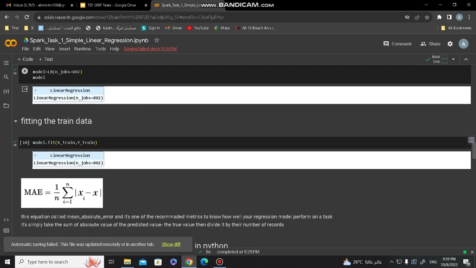The image size is (476, 268).
Task: Open the Chrome tab search dropdown
Action: [426, 5]
